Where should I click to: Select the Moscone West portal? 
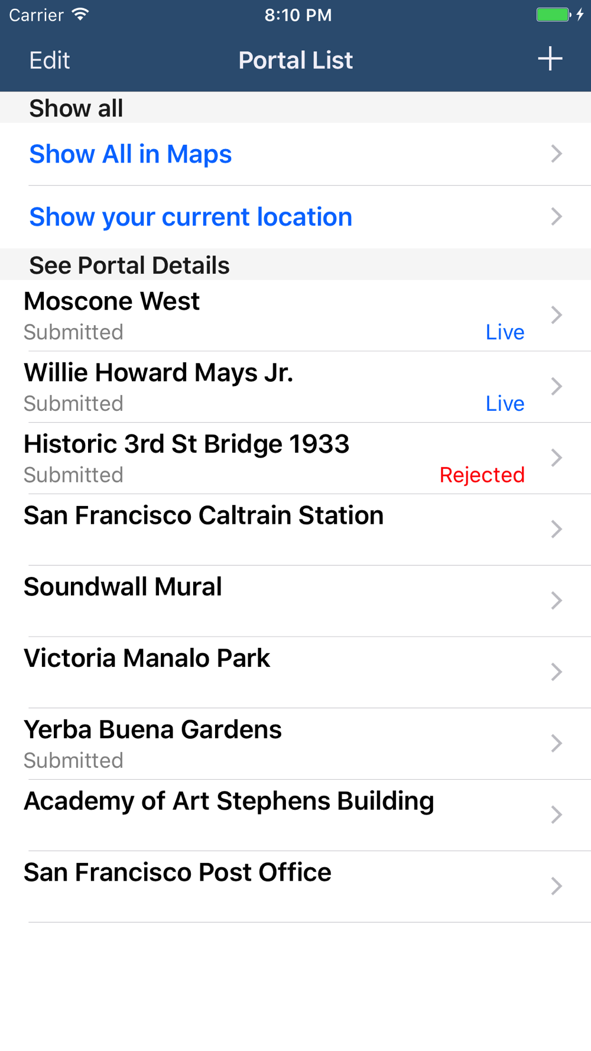click(112, 301)
